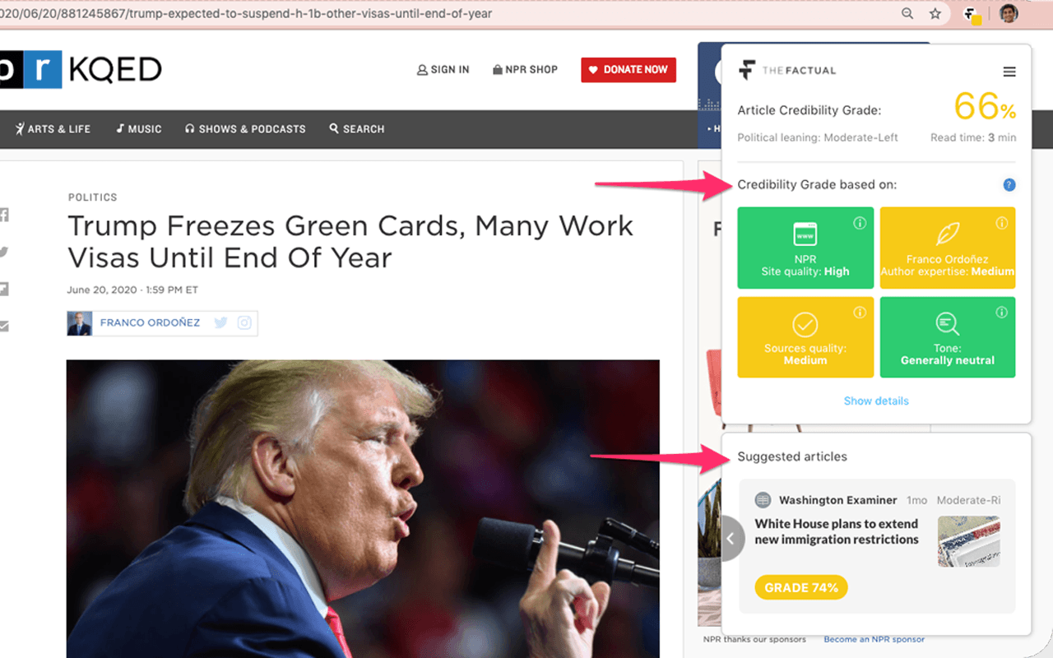The image size is (1053, 658).
Task: Open info icon on NPR site quality card
Action: [860, 223]
